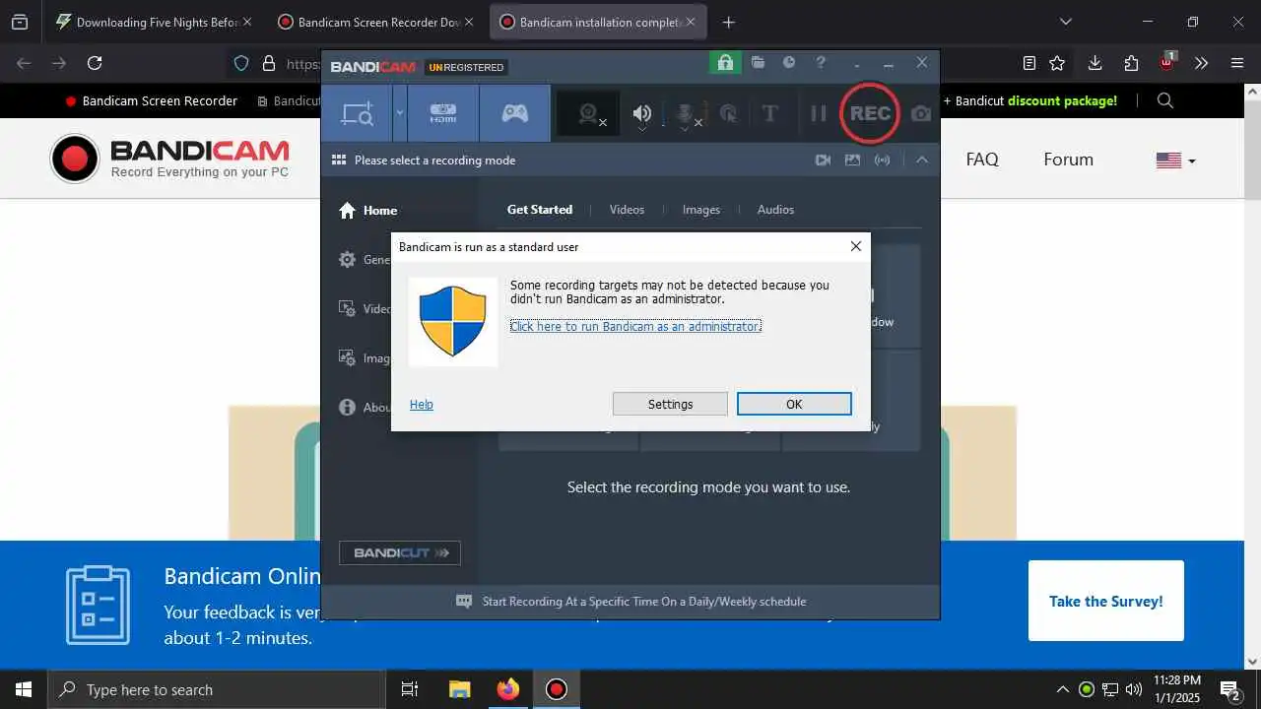Click the uBlock extension icon in Firefox
The width and height of the screenshot is (1261, 709).
point(1166,62)
